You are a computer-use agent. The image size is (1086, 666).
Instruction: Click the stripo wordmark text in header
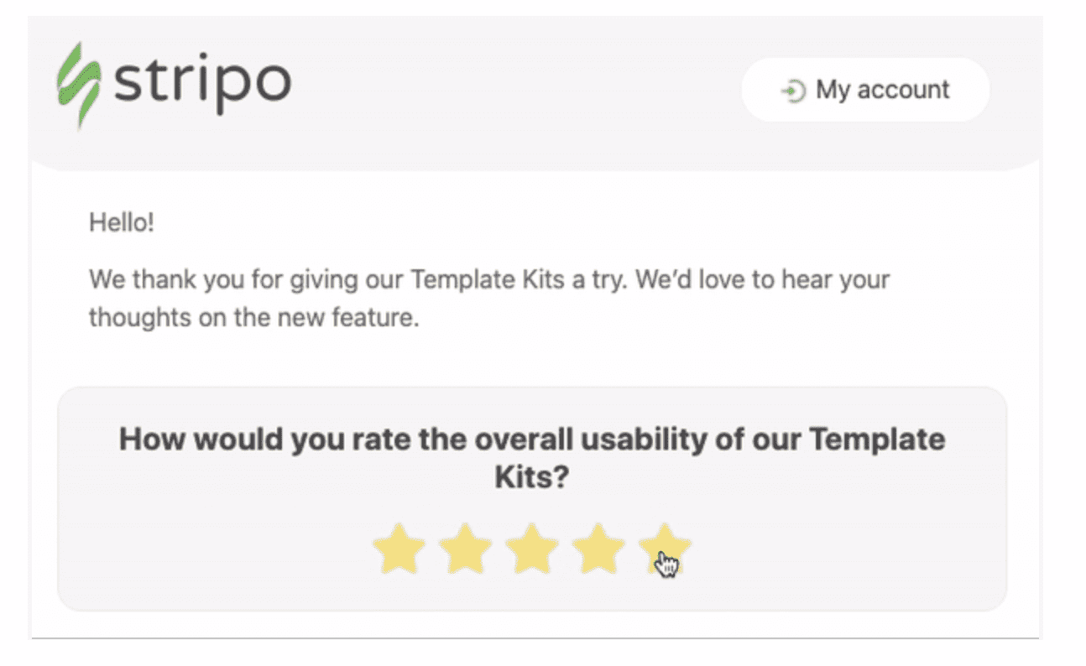click(202, 82)
